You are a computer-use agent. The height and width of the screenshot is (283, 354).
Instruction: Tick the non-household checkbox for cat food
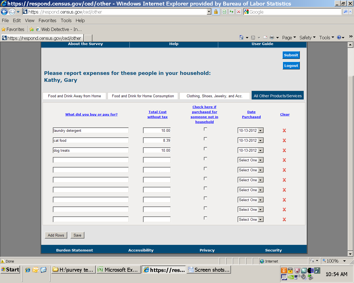click(205, 139)
